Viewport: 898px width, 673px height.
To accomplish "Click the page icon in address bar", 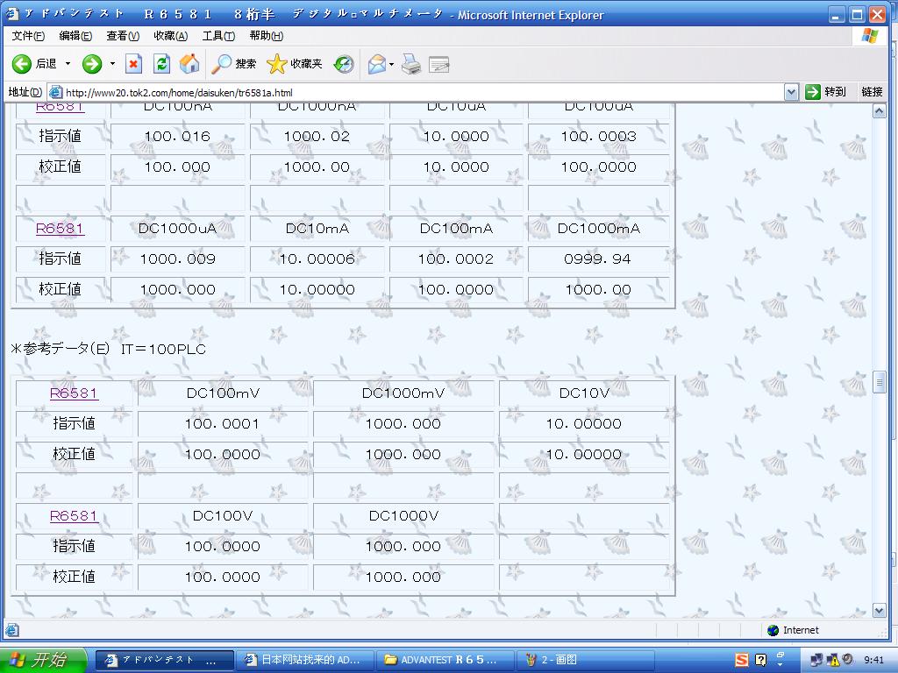I will coord(55,92).
